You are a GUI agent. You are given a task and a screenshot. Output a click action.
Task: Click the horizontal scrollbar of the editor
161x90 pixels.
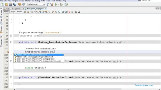pyautogui.click(x=68, y=89)
